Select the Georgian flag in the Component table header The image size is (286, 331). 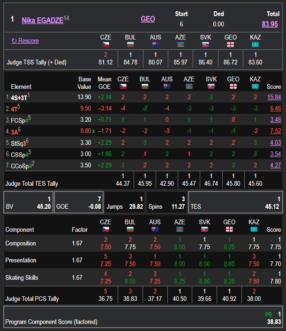(x=230, y=229)
